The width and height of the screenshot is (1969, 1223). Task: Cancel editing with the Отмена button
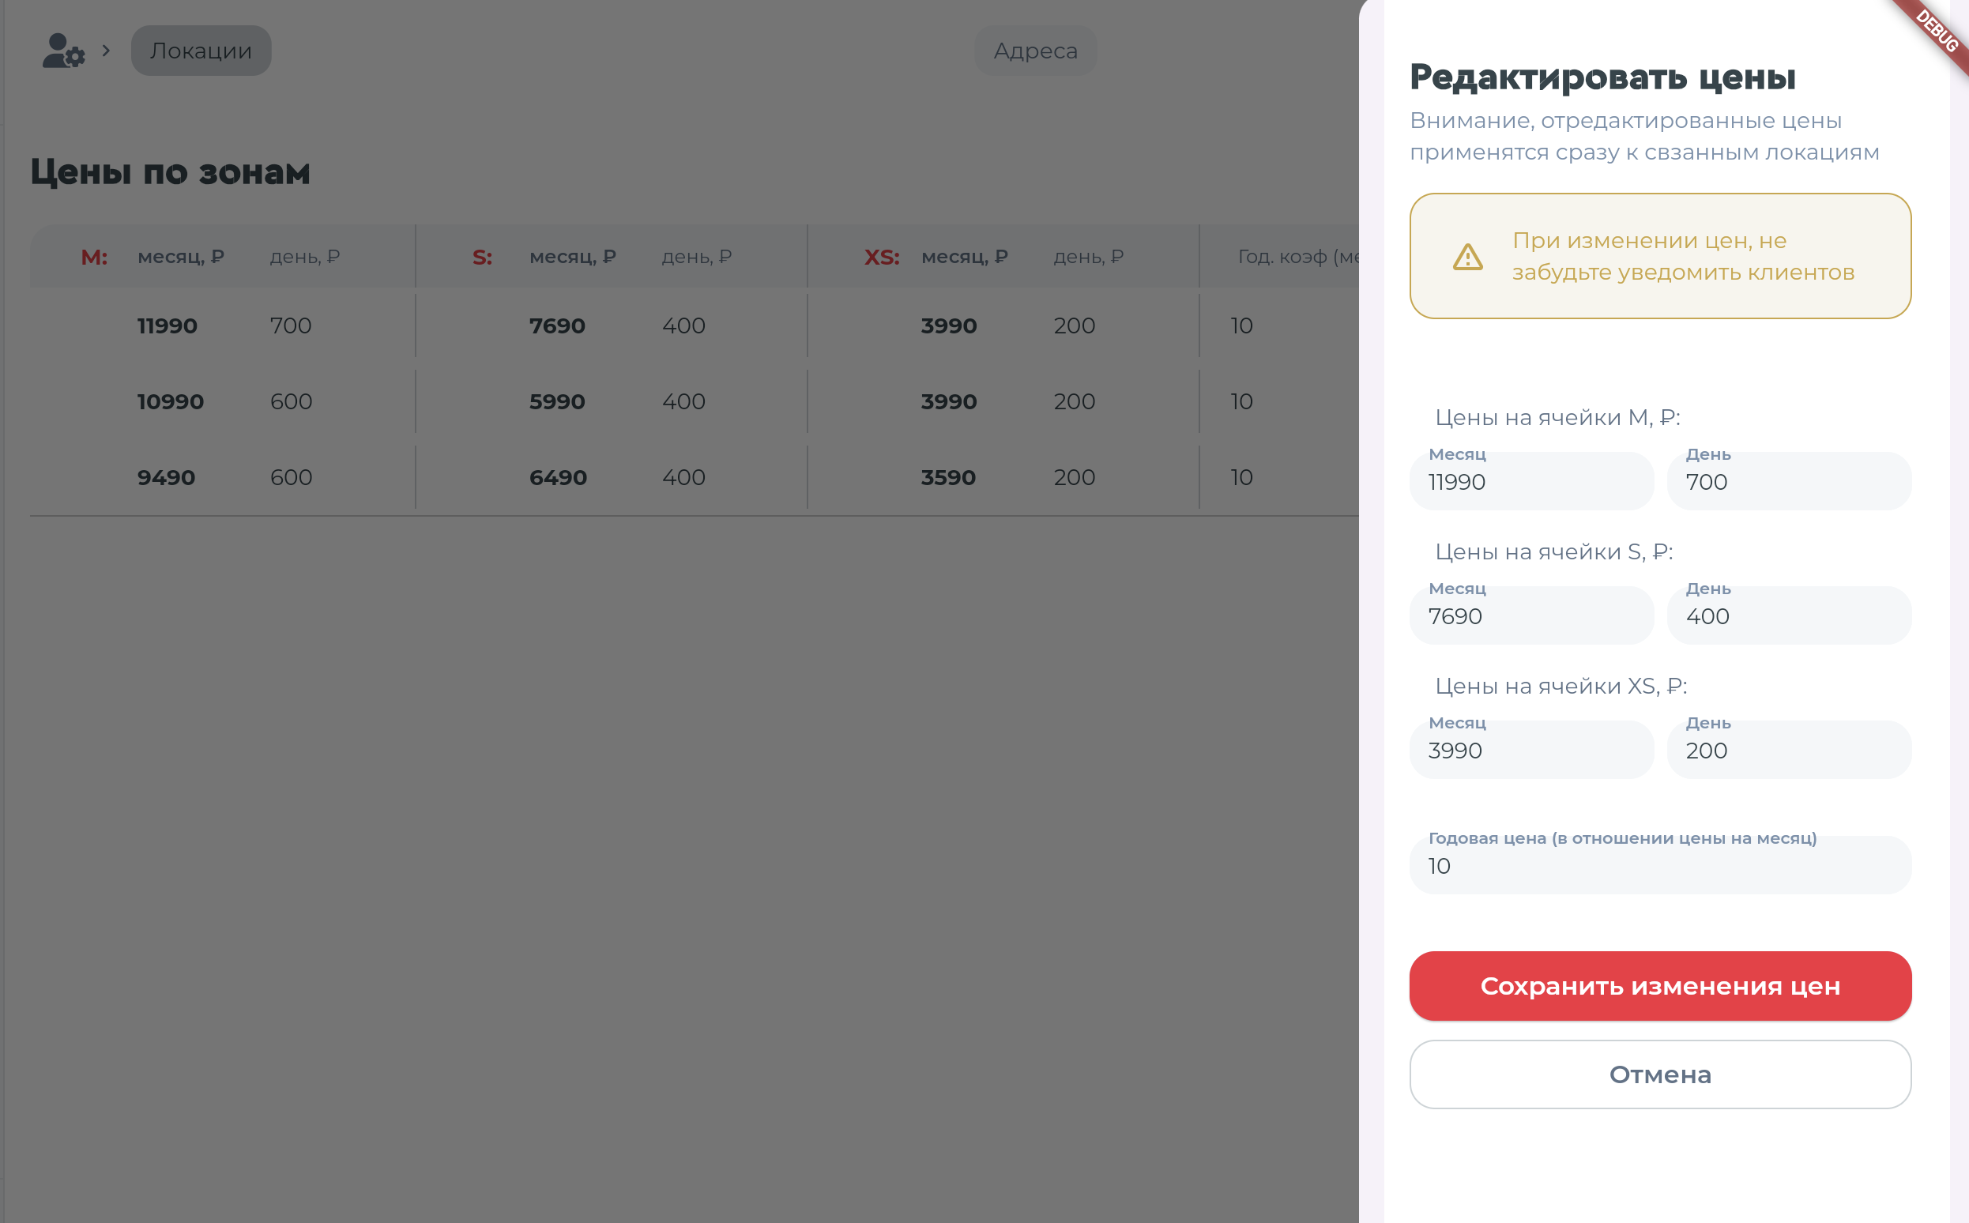pos(1660,1074)
